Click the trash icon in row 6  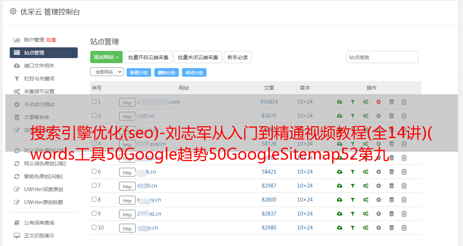404,172
